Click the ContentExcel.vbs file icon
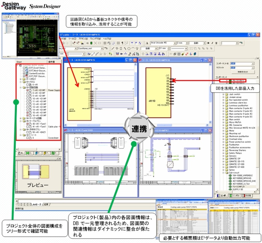This screenshot has height=243, width=262. tap(27, 73)
